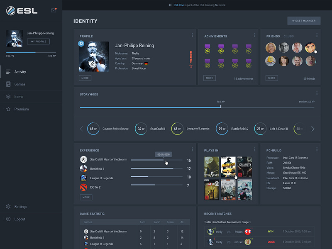Click the League of Legends icon in Experience

[83, 178]
